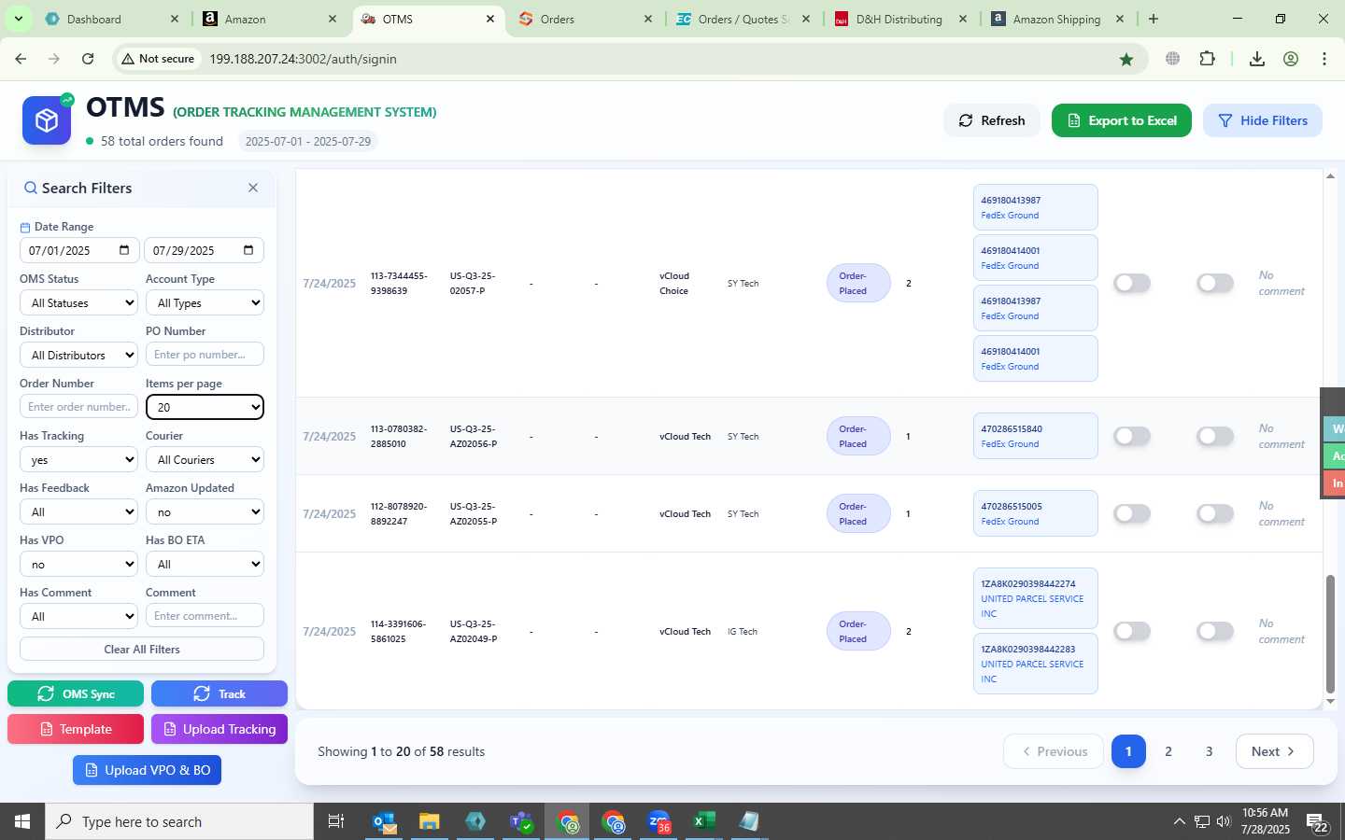Bookmark this page with the star icon
The image size is (1345, 840).
click(x=1126, y=59)
